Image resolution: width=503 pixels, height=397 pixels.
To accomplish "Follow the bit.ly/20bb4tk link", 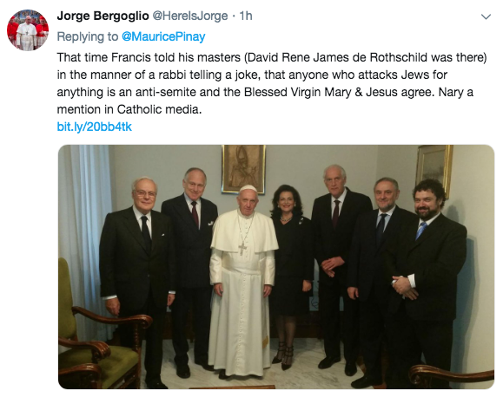I will point(95,127).
